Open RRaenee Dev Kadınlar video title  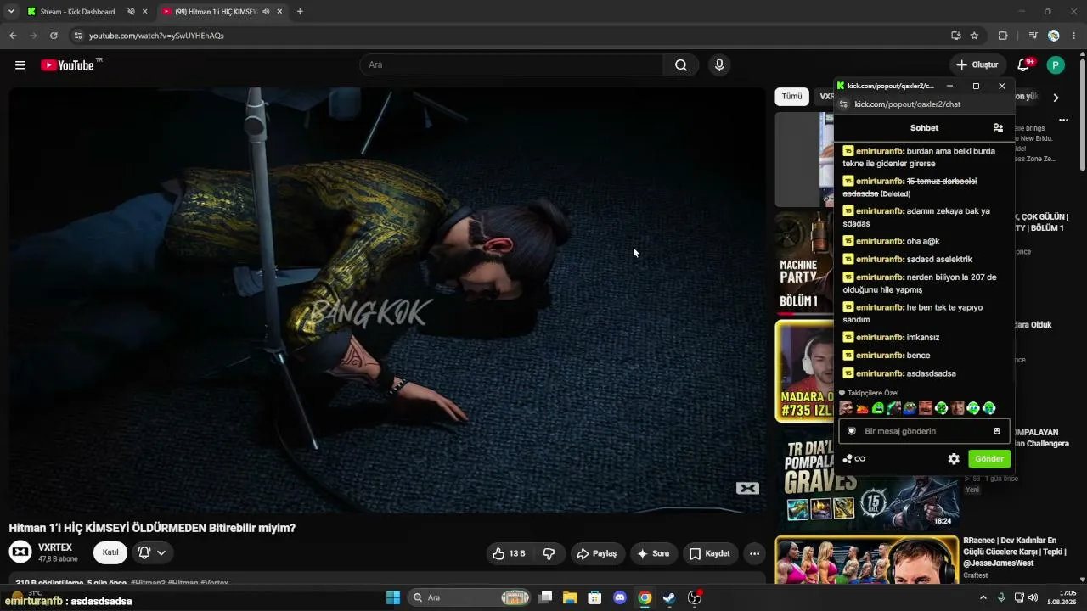(1014, 552)
